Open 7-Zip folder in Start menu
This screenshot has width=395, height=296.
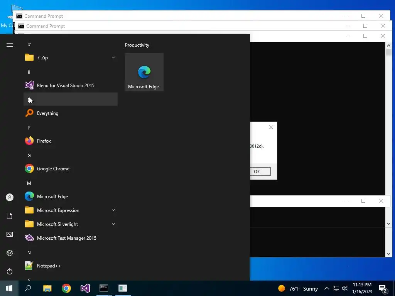coord(71,58)
